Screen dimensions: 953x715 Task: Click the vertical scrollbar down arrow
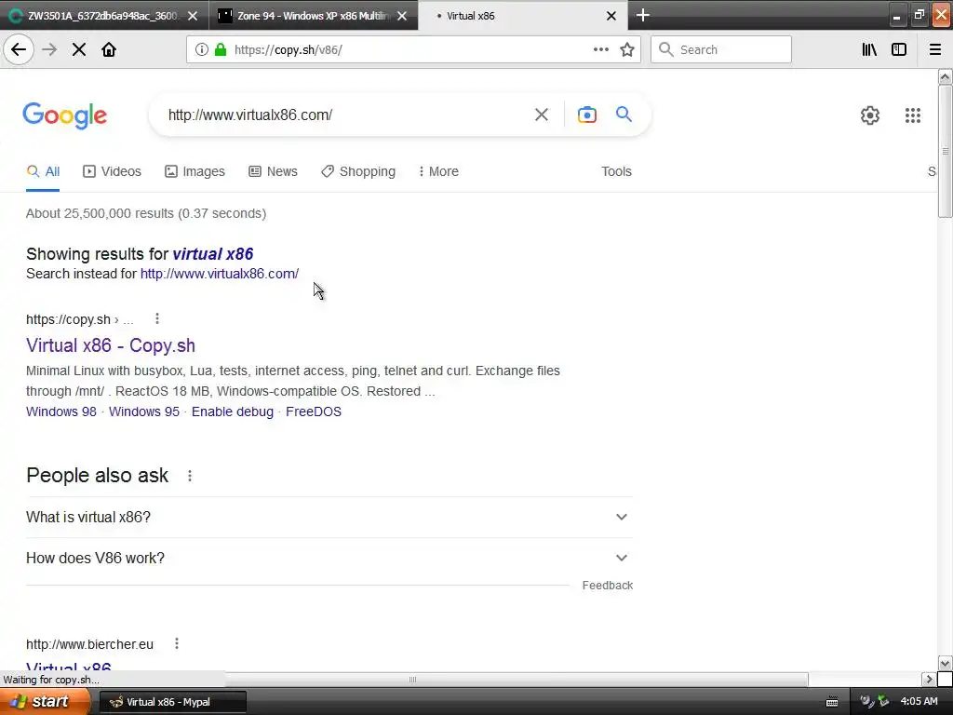tap(945, 663)
